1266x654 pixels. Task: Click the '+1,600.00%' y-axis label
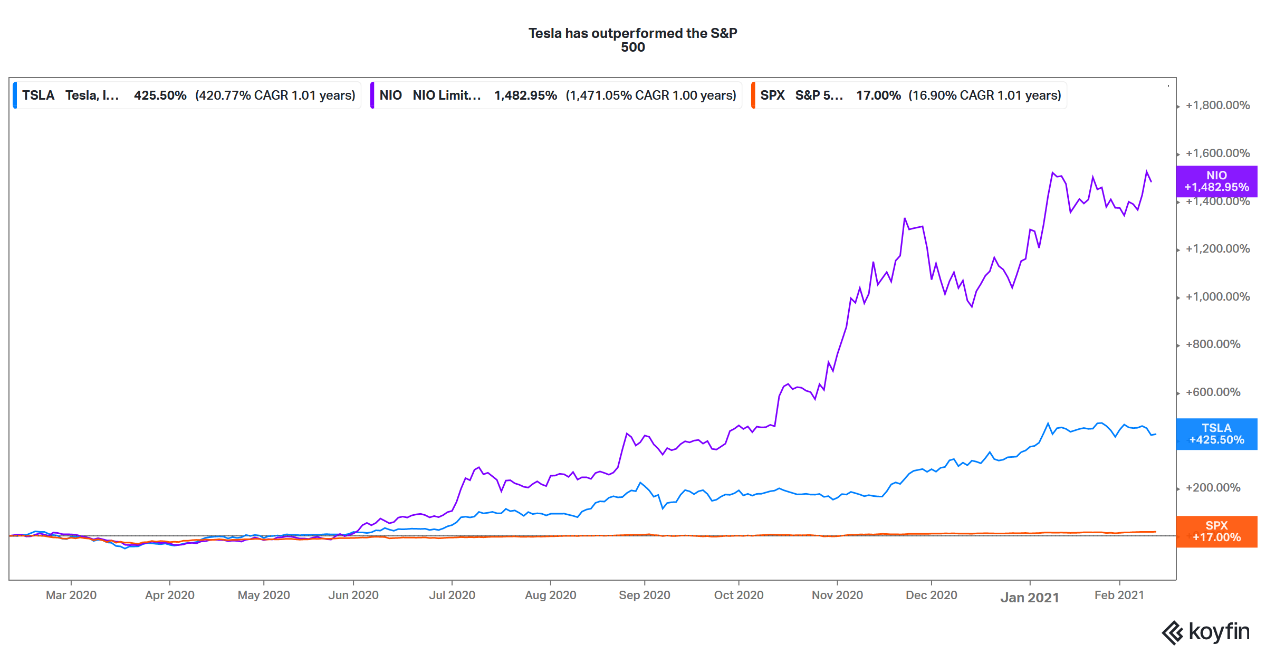pyautogui.click(x=1218, y=153)
